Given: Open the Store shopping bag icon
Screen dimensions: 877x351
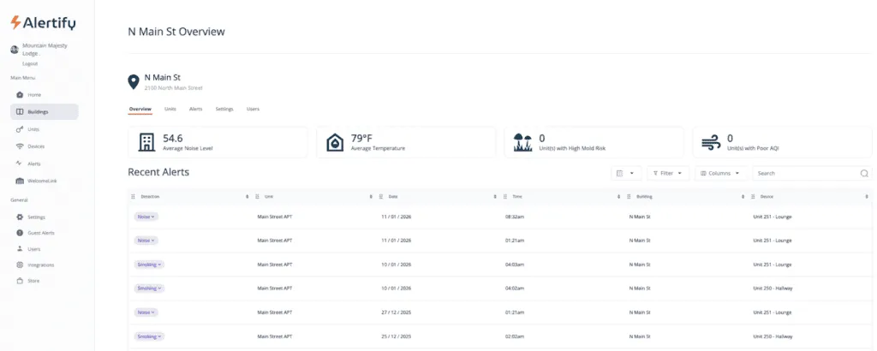Looking at the screenshot, I should tap(20, 281).
